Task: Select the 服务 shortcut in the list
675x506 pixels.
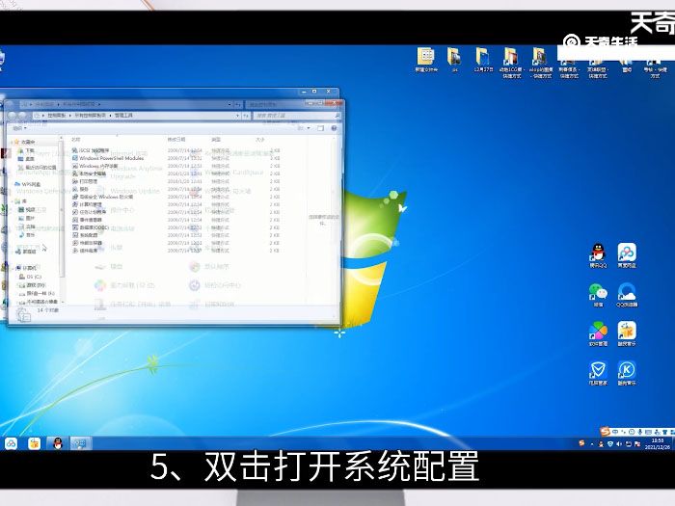Action: 80,189
